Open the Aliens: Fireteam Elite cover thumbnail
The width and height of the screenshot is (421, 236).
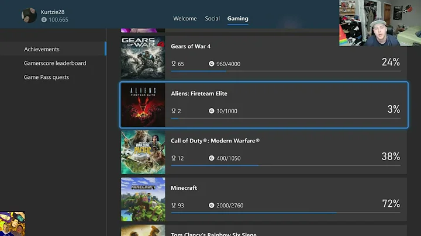(x=143, y=105)
